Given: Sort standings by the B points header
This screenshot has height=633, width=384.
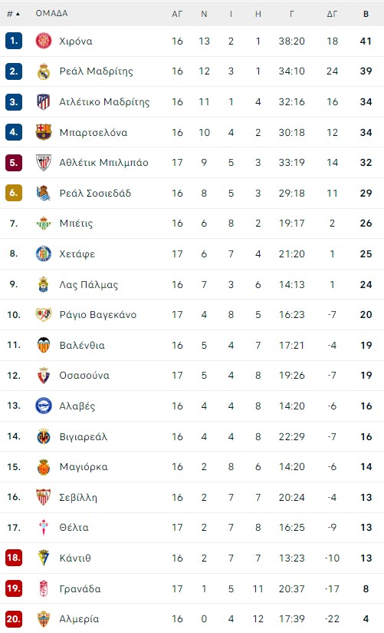Looking at the screenshot, I should coord(366,14).
